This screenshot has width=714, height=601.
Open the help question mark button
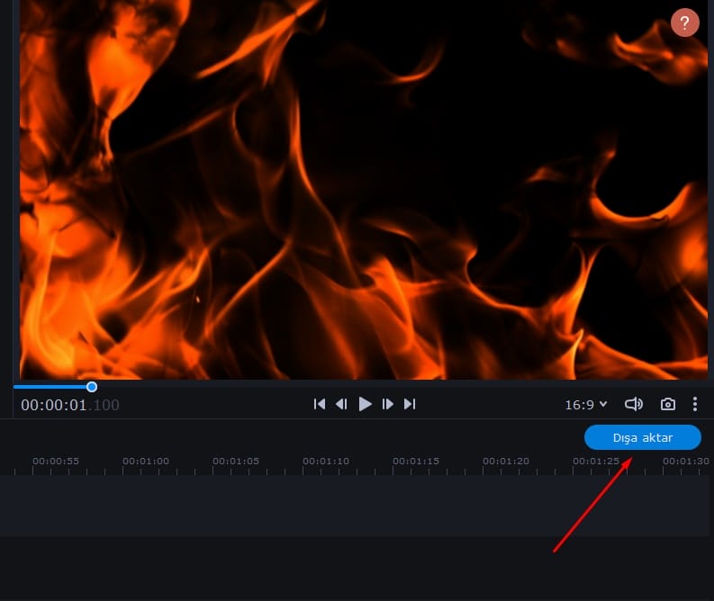point(685,22)
